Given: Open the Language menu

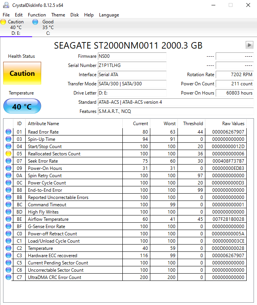Looking at the screenshot, I should point(109,15).
